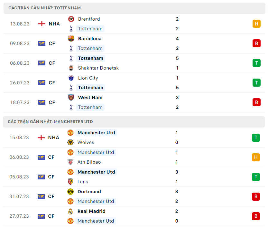The height and width of the screenshot is (229, 268).
Task: Click the Shakhtar Donetsk crest icon
Action: pyautogui.click(x=71, y=68)
